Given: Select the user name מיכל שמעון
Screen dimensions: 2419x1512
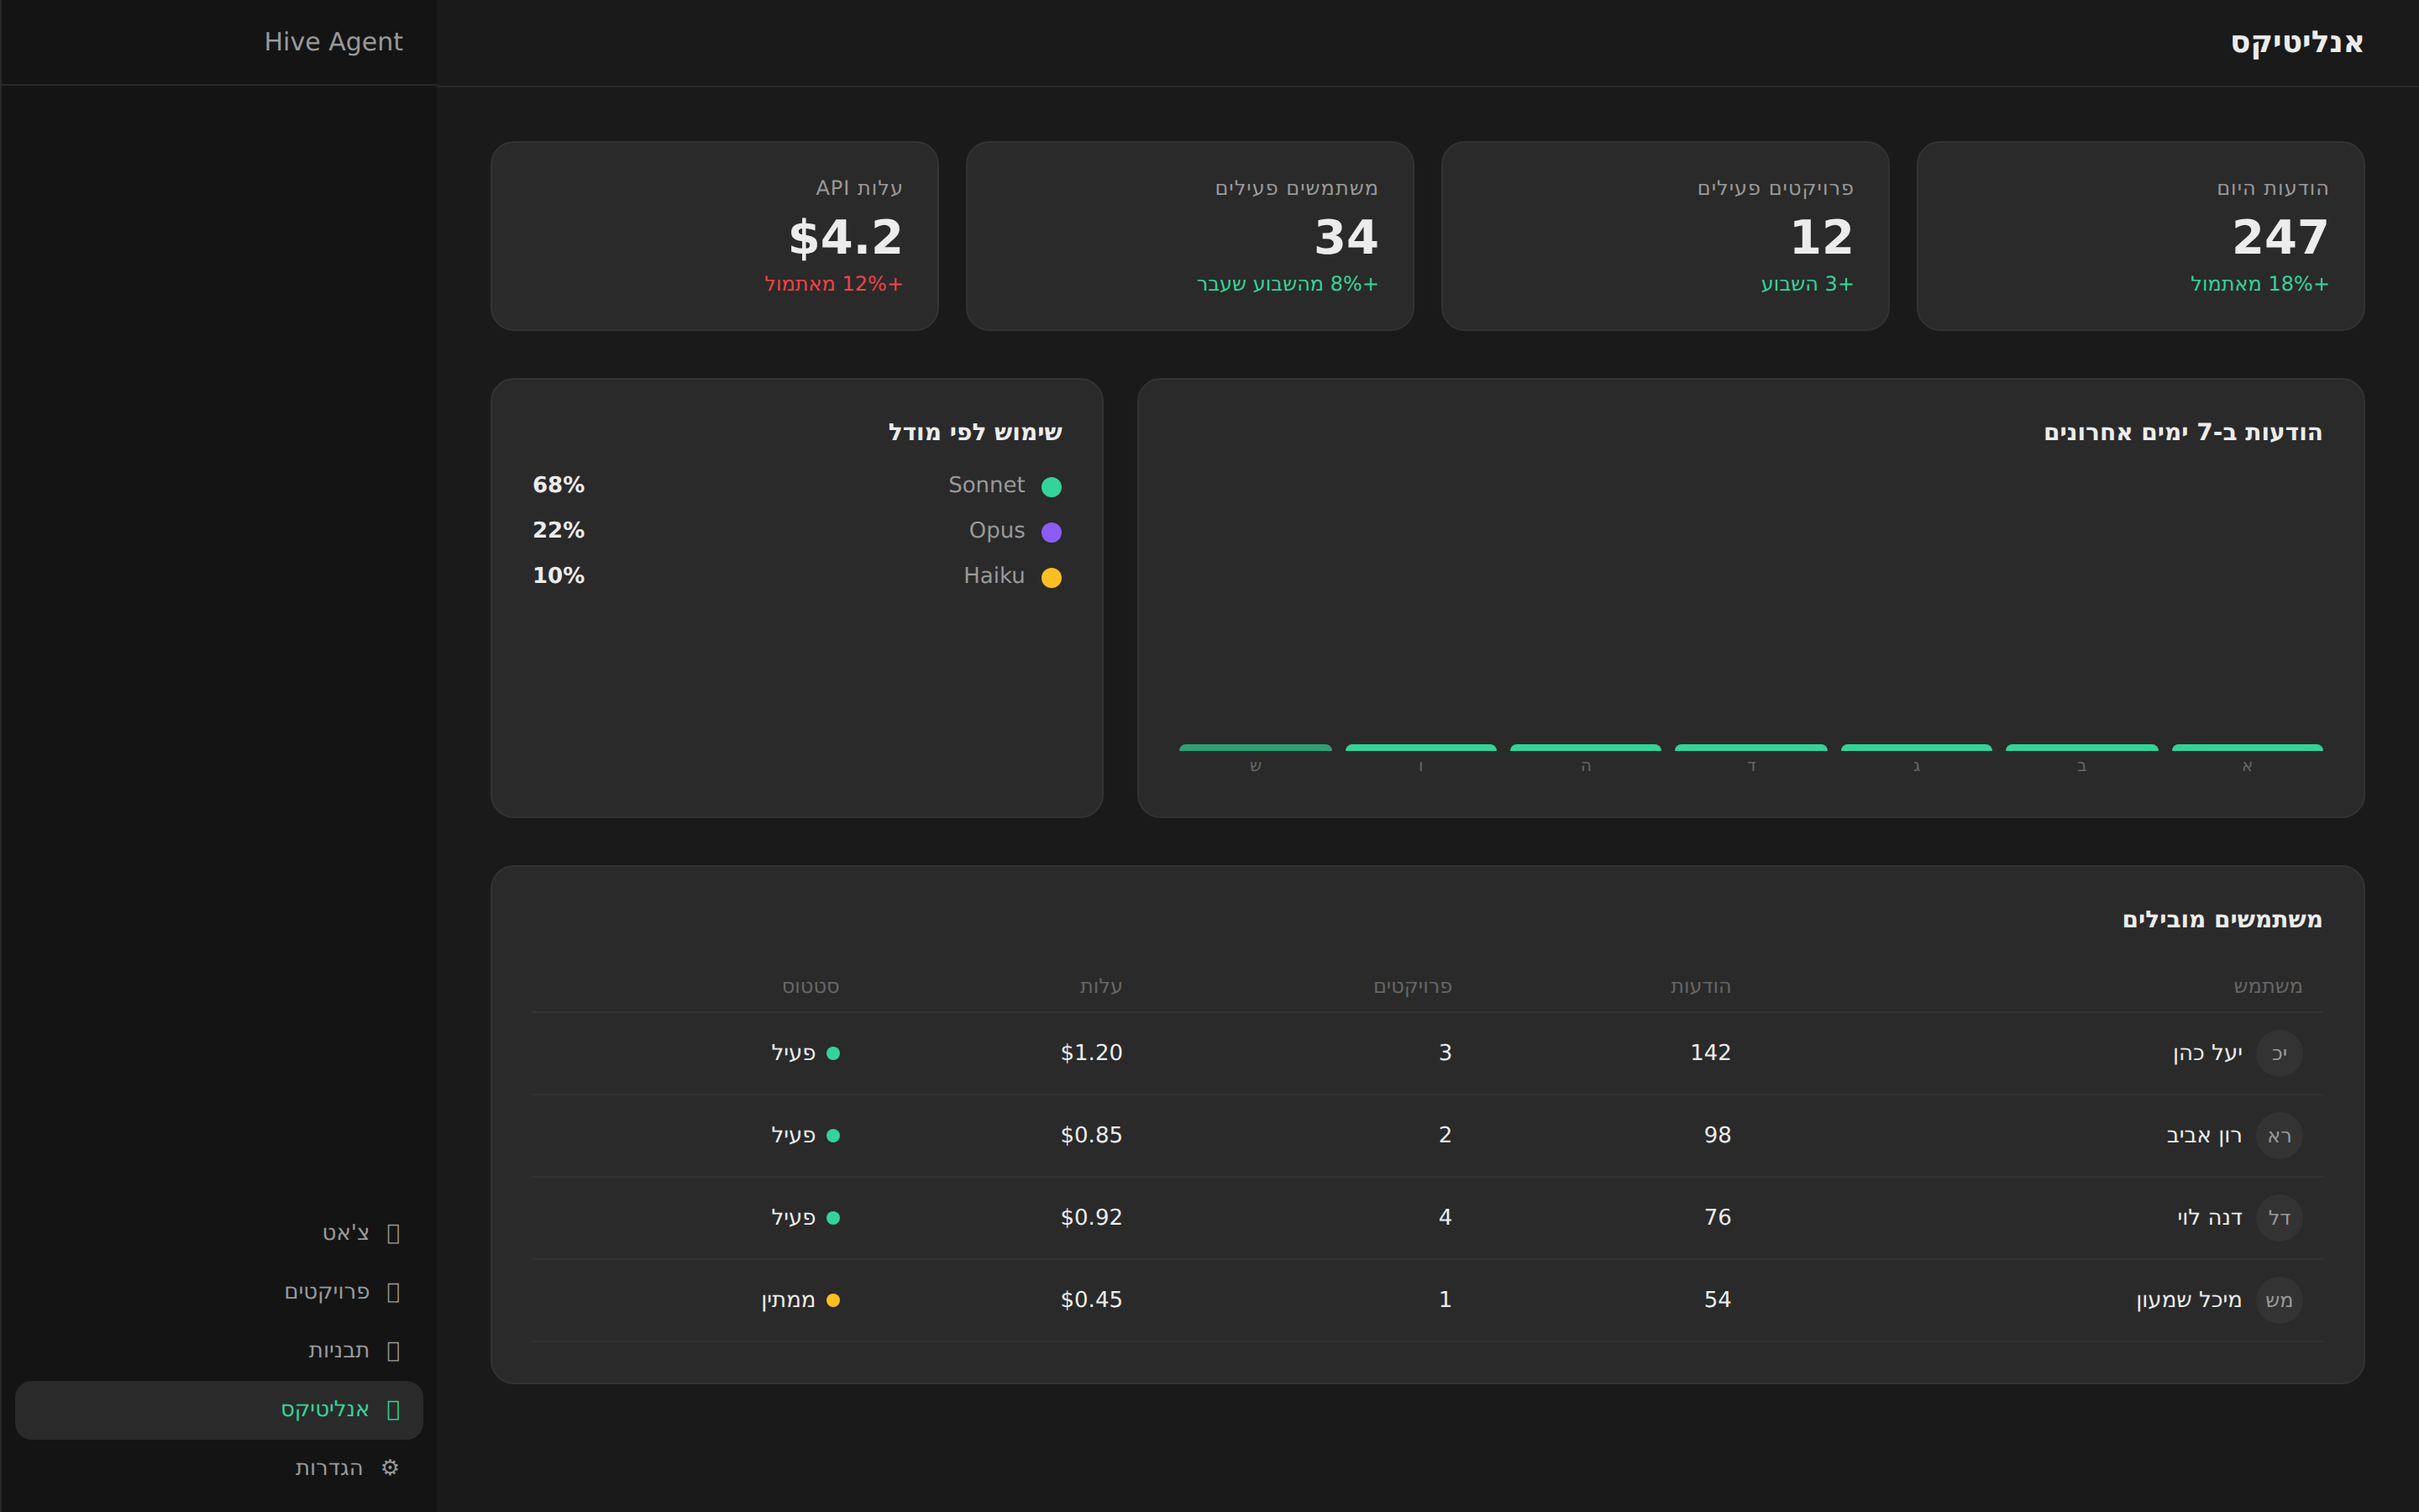Looking at the screenshot, I should click(2189, 1300).
